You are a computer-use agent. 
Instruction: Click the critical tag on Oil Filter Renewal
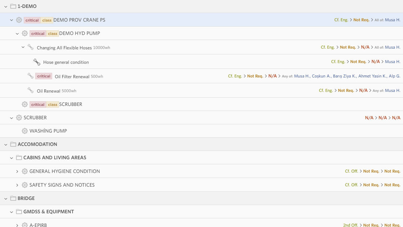tap(44, 76)
